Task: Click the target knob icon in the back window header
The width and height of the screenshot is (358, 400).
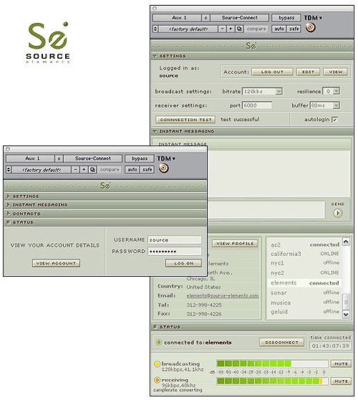Action: (310, 27)
